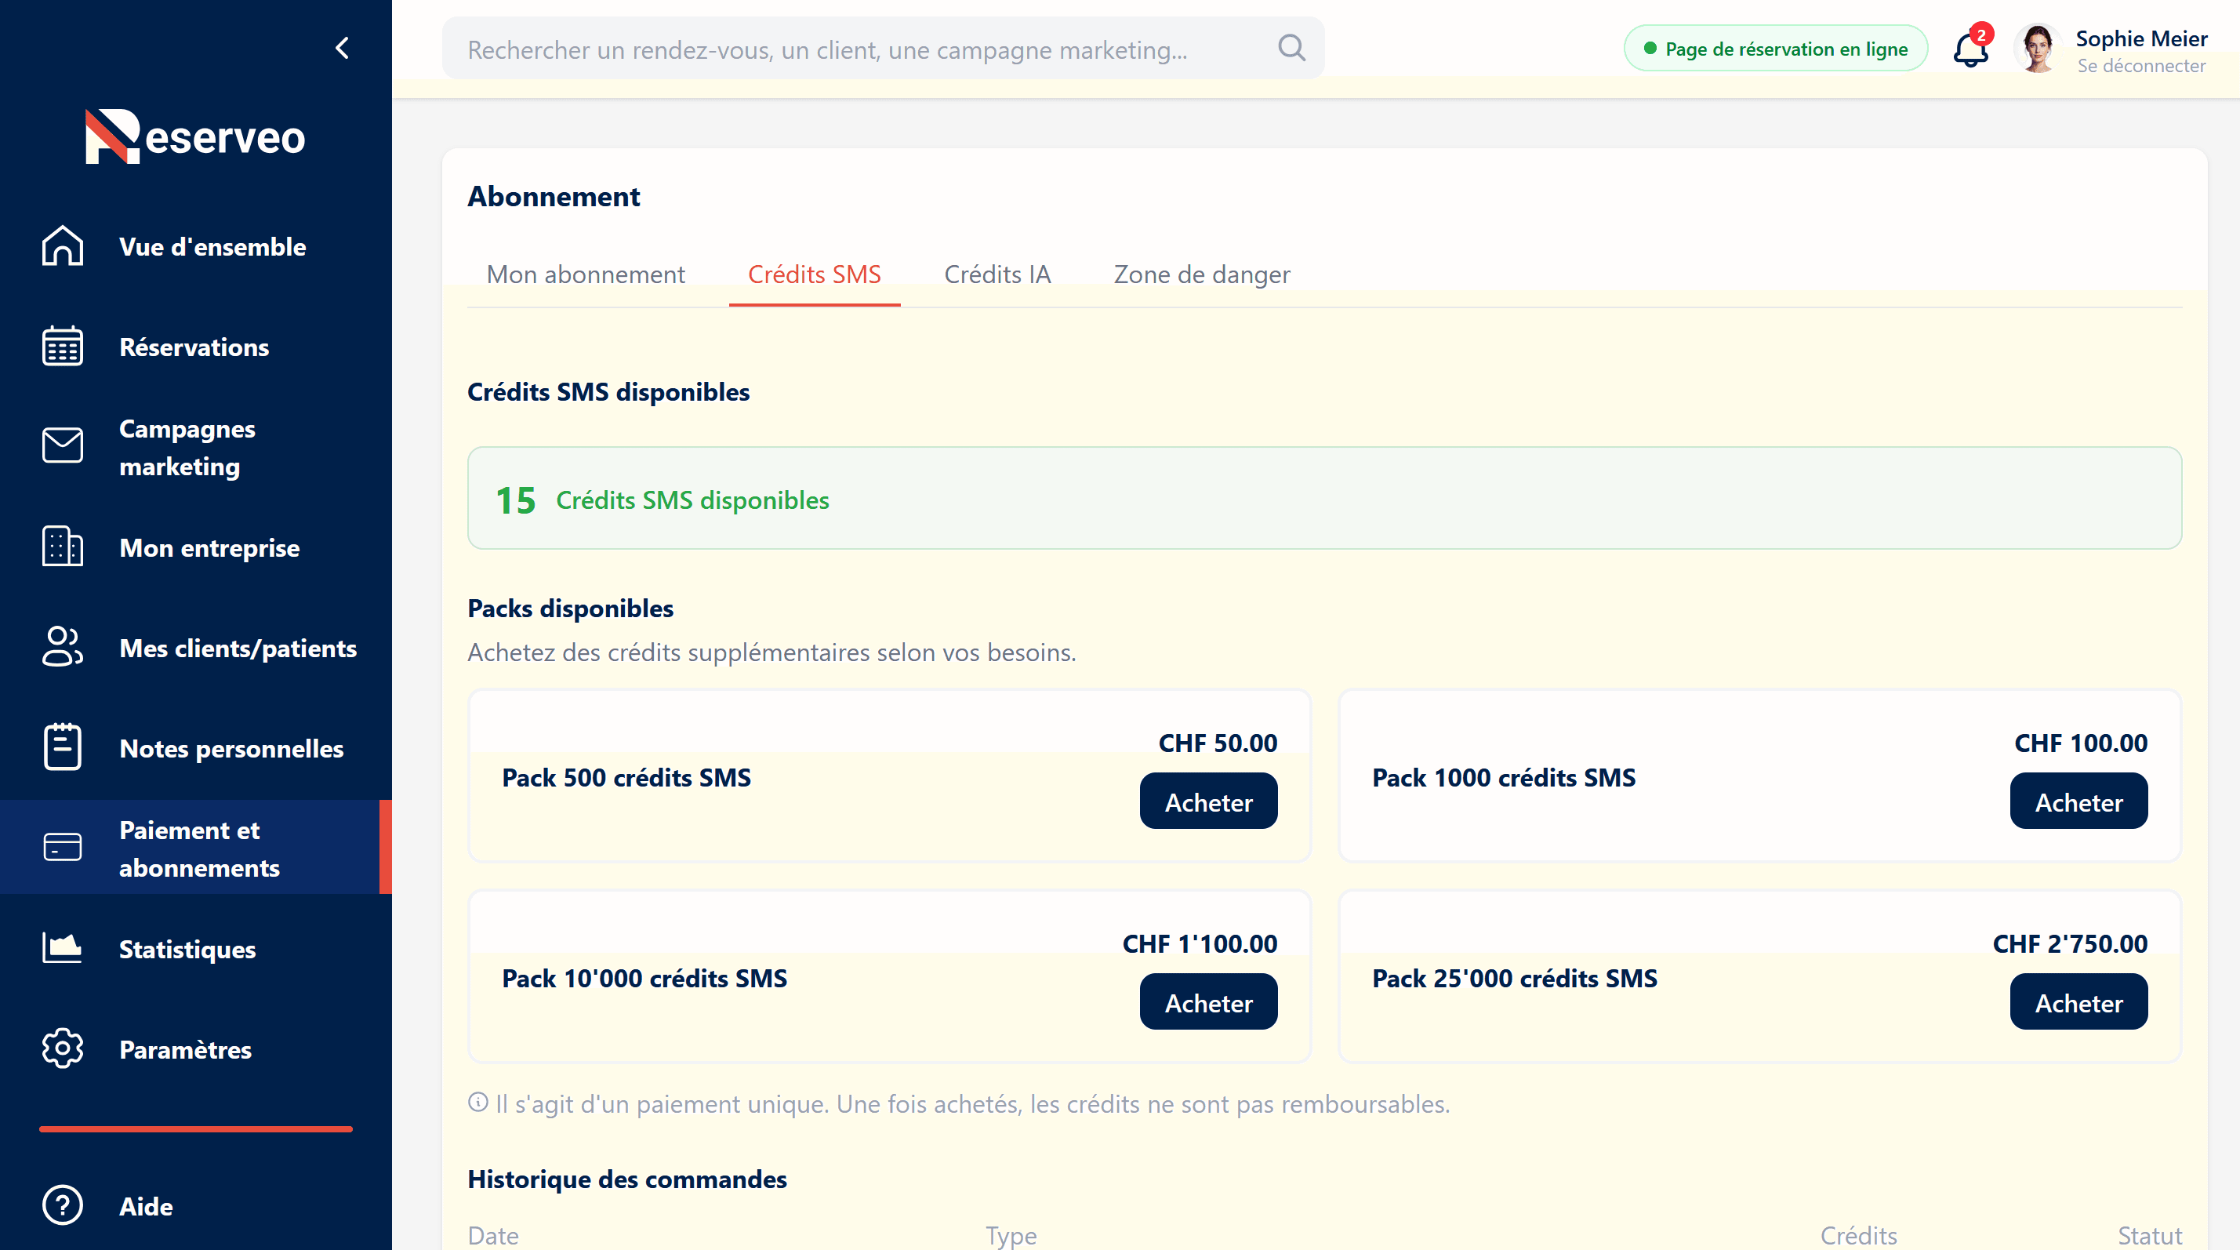This screenshot has height=1250, width=2240.
Task: Click the CHF 1'100.00 price
Action: click(1199, 944)
